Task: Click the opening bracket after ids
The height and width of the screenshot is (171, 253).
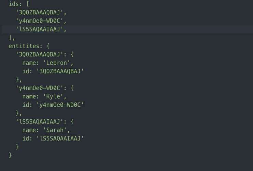Action: click(28, 4)
